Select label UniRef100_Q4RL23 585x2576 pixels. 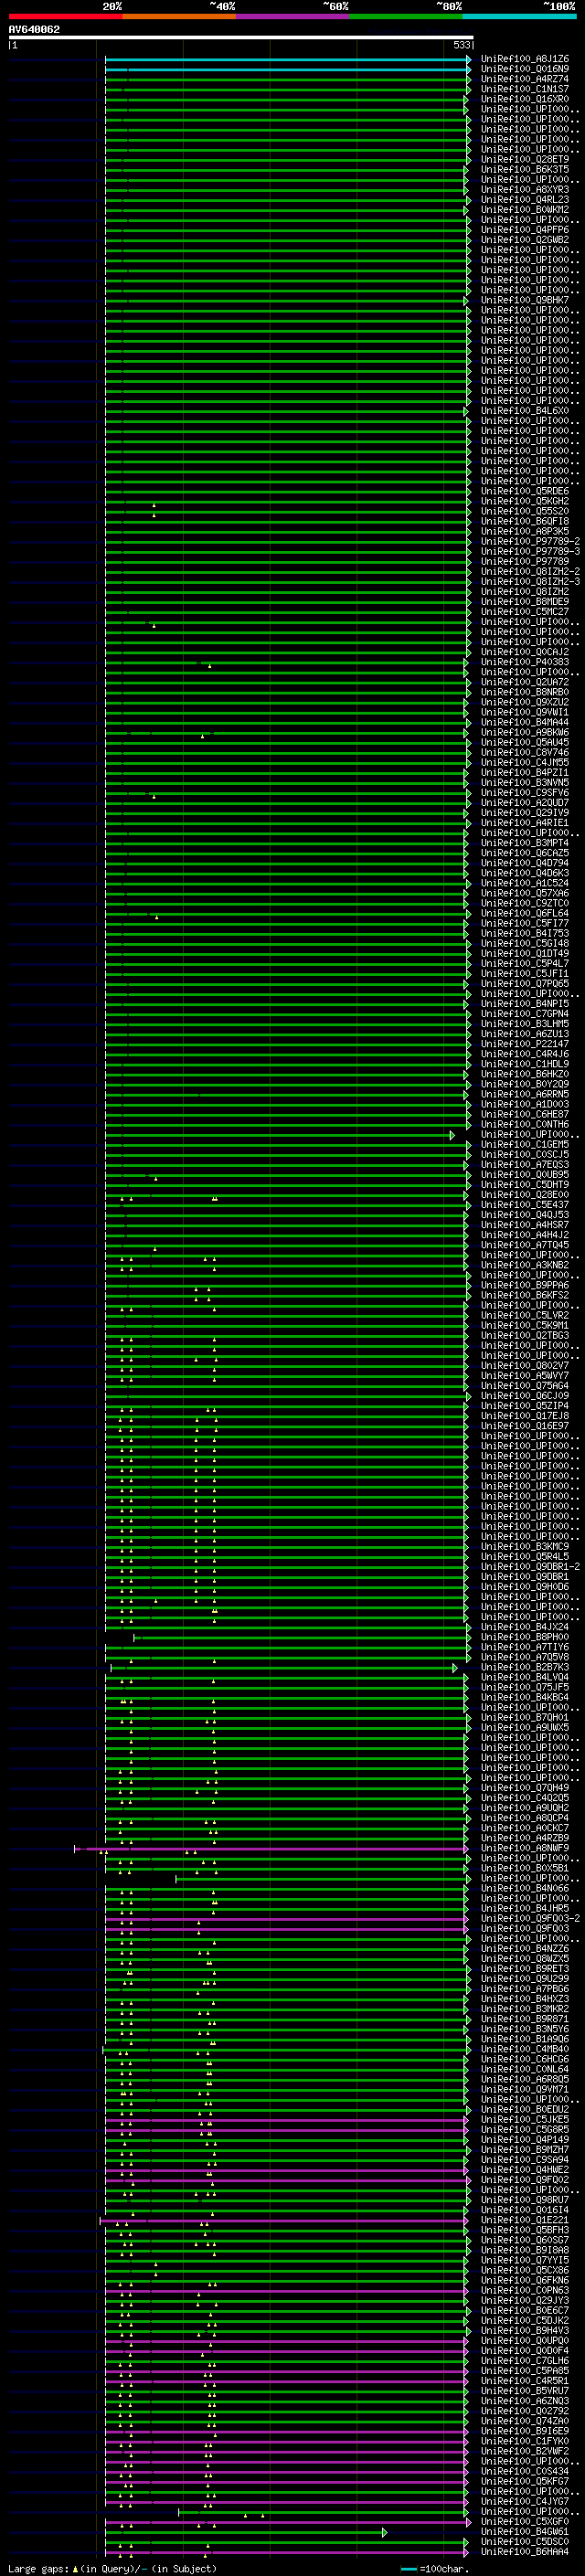pos(525,200)
